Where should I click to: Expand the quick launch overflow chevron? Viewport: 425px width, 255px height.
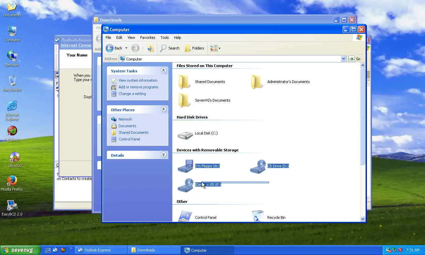70,248
